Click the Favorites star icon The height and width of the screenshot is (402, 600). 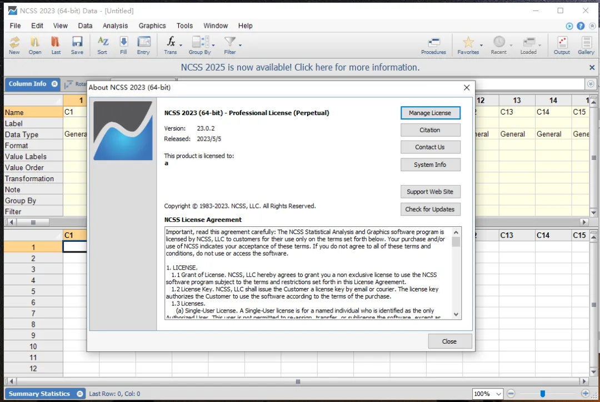[x=468, y=45]
